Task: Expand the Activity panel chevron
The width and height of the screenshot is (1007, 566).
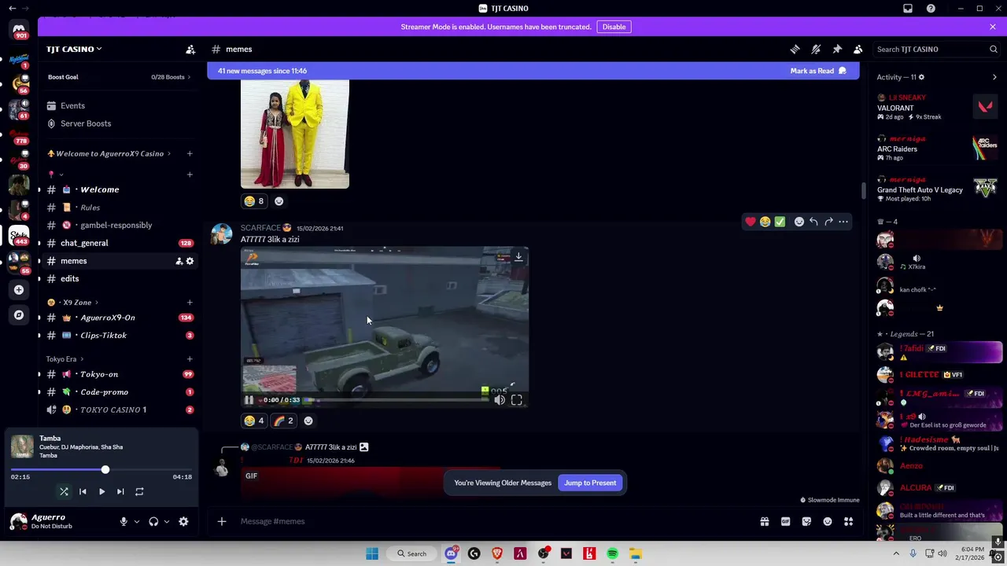Action: [994, 77]
